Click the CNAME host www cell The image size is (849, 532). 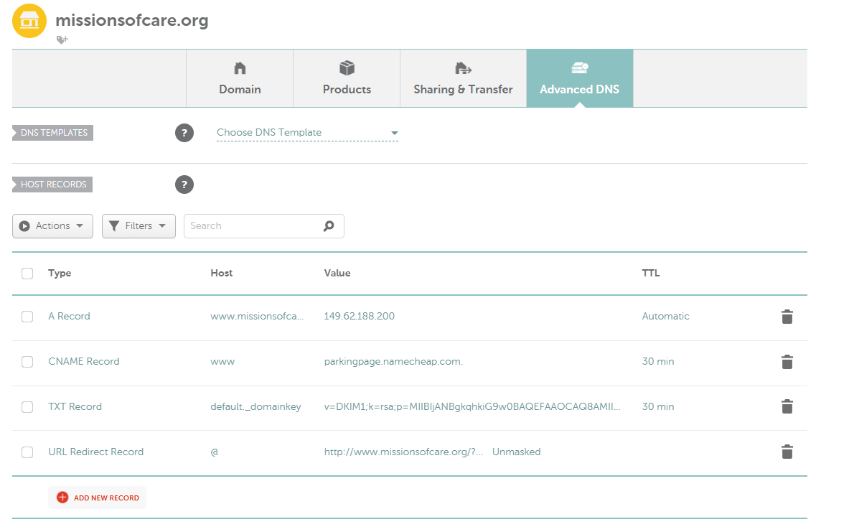tap(222, 361)
